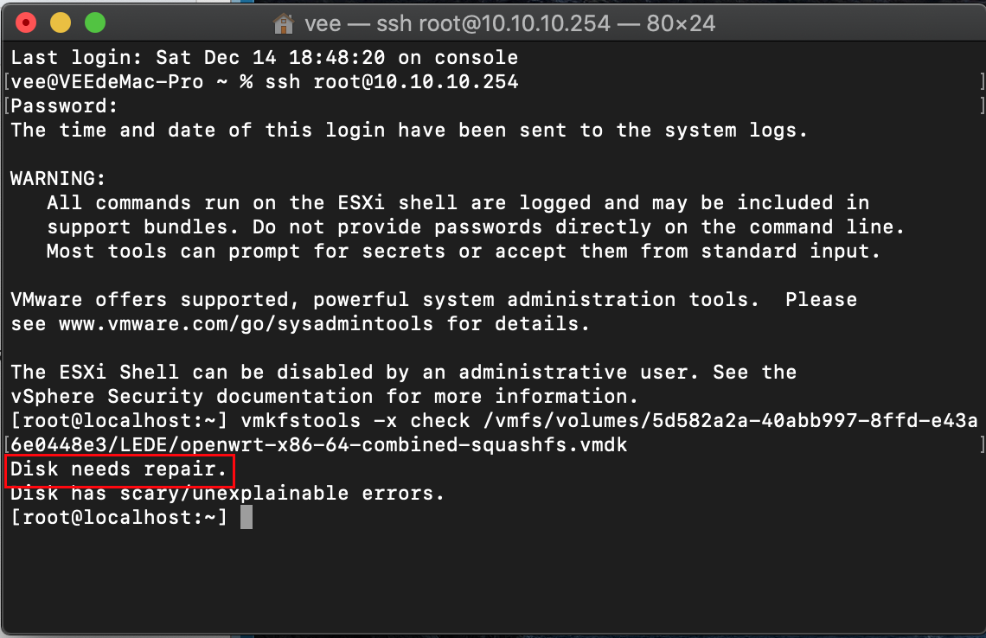The width and height of the screenshot is (986, 638).
Task: Click the 'Last login' line text
Action: (x=264, y=58)
